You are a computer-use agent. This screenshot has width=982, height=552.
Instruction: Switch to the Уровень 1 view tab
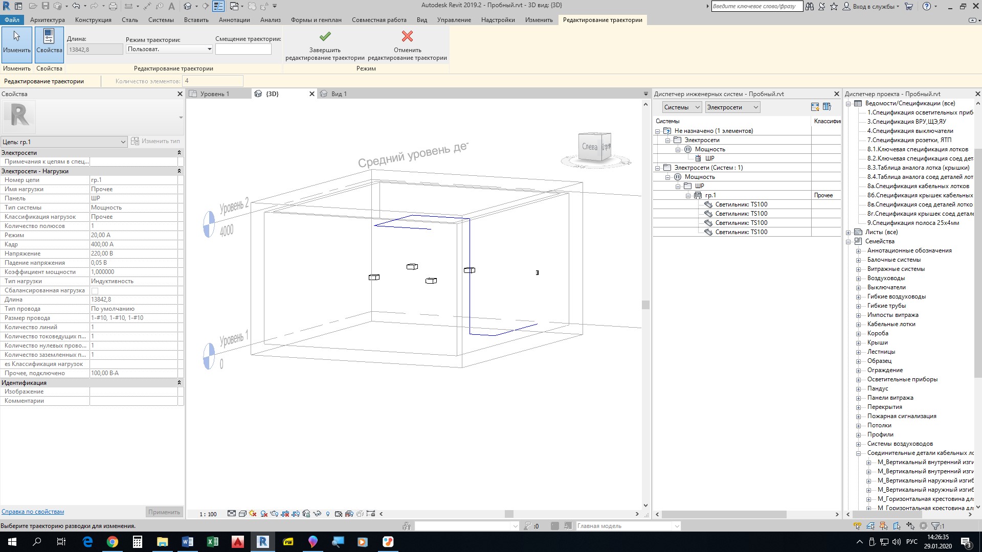coord(215,94)
